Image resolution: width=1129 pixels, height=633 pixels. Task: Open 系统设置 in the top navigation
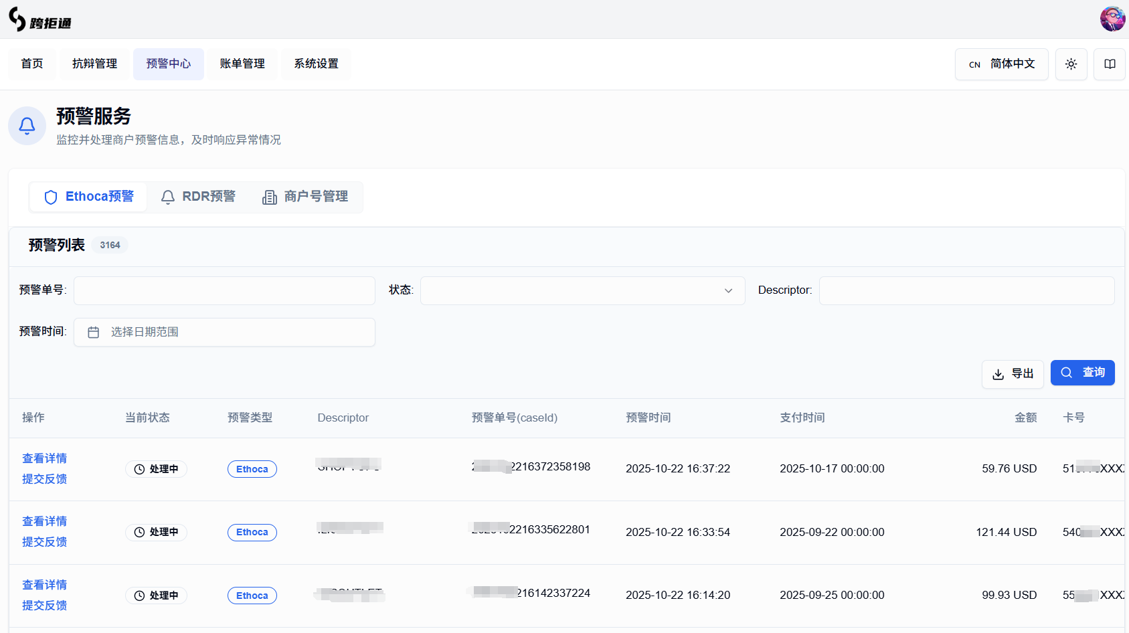[x=316, y=64]
